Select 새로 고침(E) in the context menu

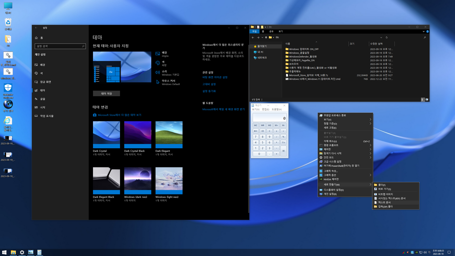coord(345,128)
